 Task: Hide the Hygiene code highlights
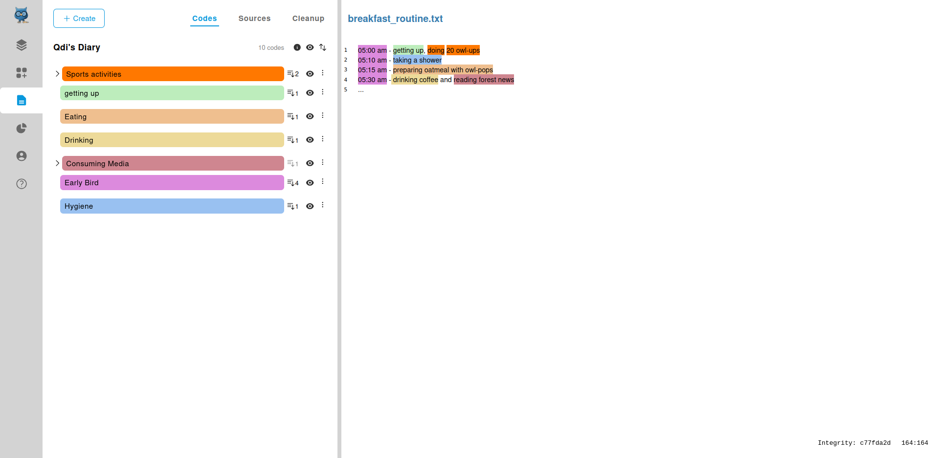point(310,206)
